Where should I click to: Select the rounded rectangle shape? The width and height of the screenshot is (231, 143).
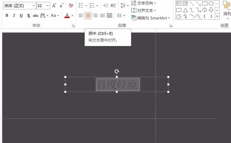pyautogui.click(x=179, y=10)
